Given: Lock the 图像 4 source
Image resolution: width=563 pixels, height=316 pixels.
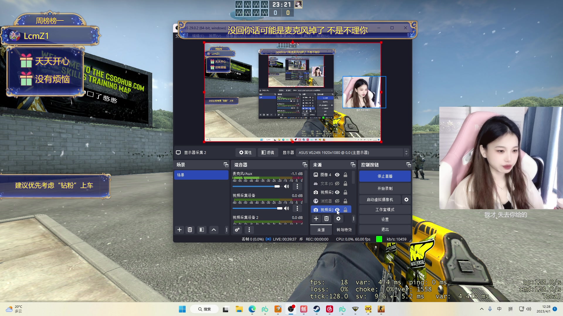Looking at the screenshot, I should (345, 175).
